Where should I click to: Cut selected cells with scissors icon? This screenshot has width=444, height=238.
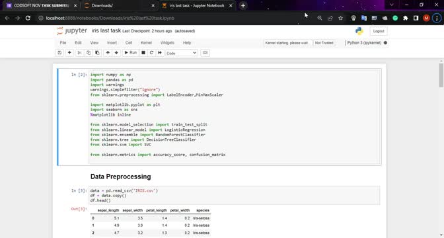pos(79,53)
